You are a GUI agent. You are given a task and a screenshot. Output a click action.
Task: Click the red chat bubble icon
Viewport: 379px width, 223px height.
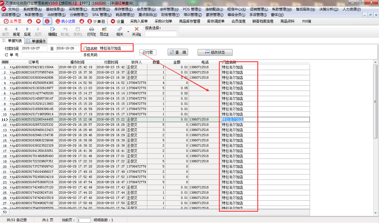(x=38, y=21)
